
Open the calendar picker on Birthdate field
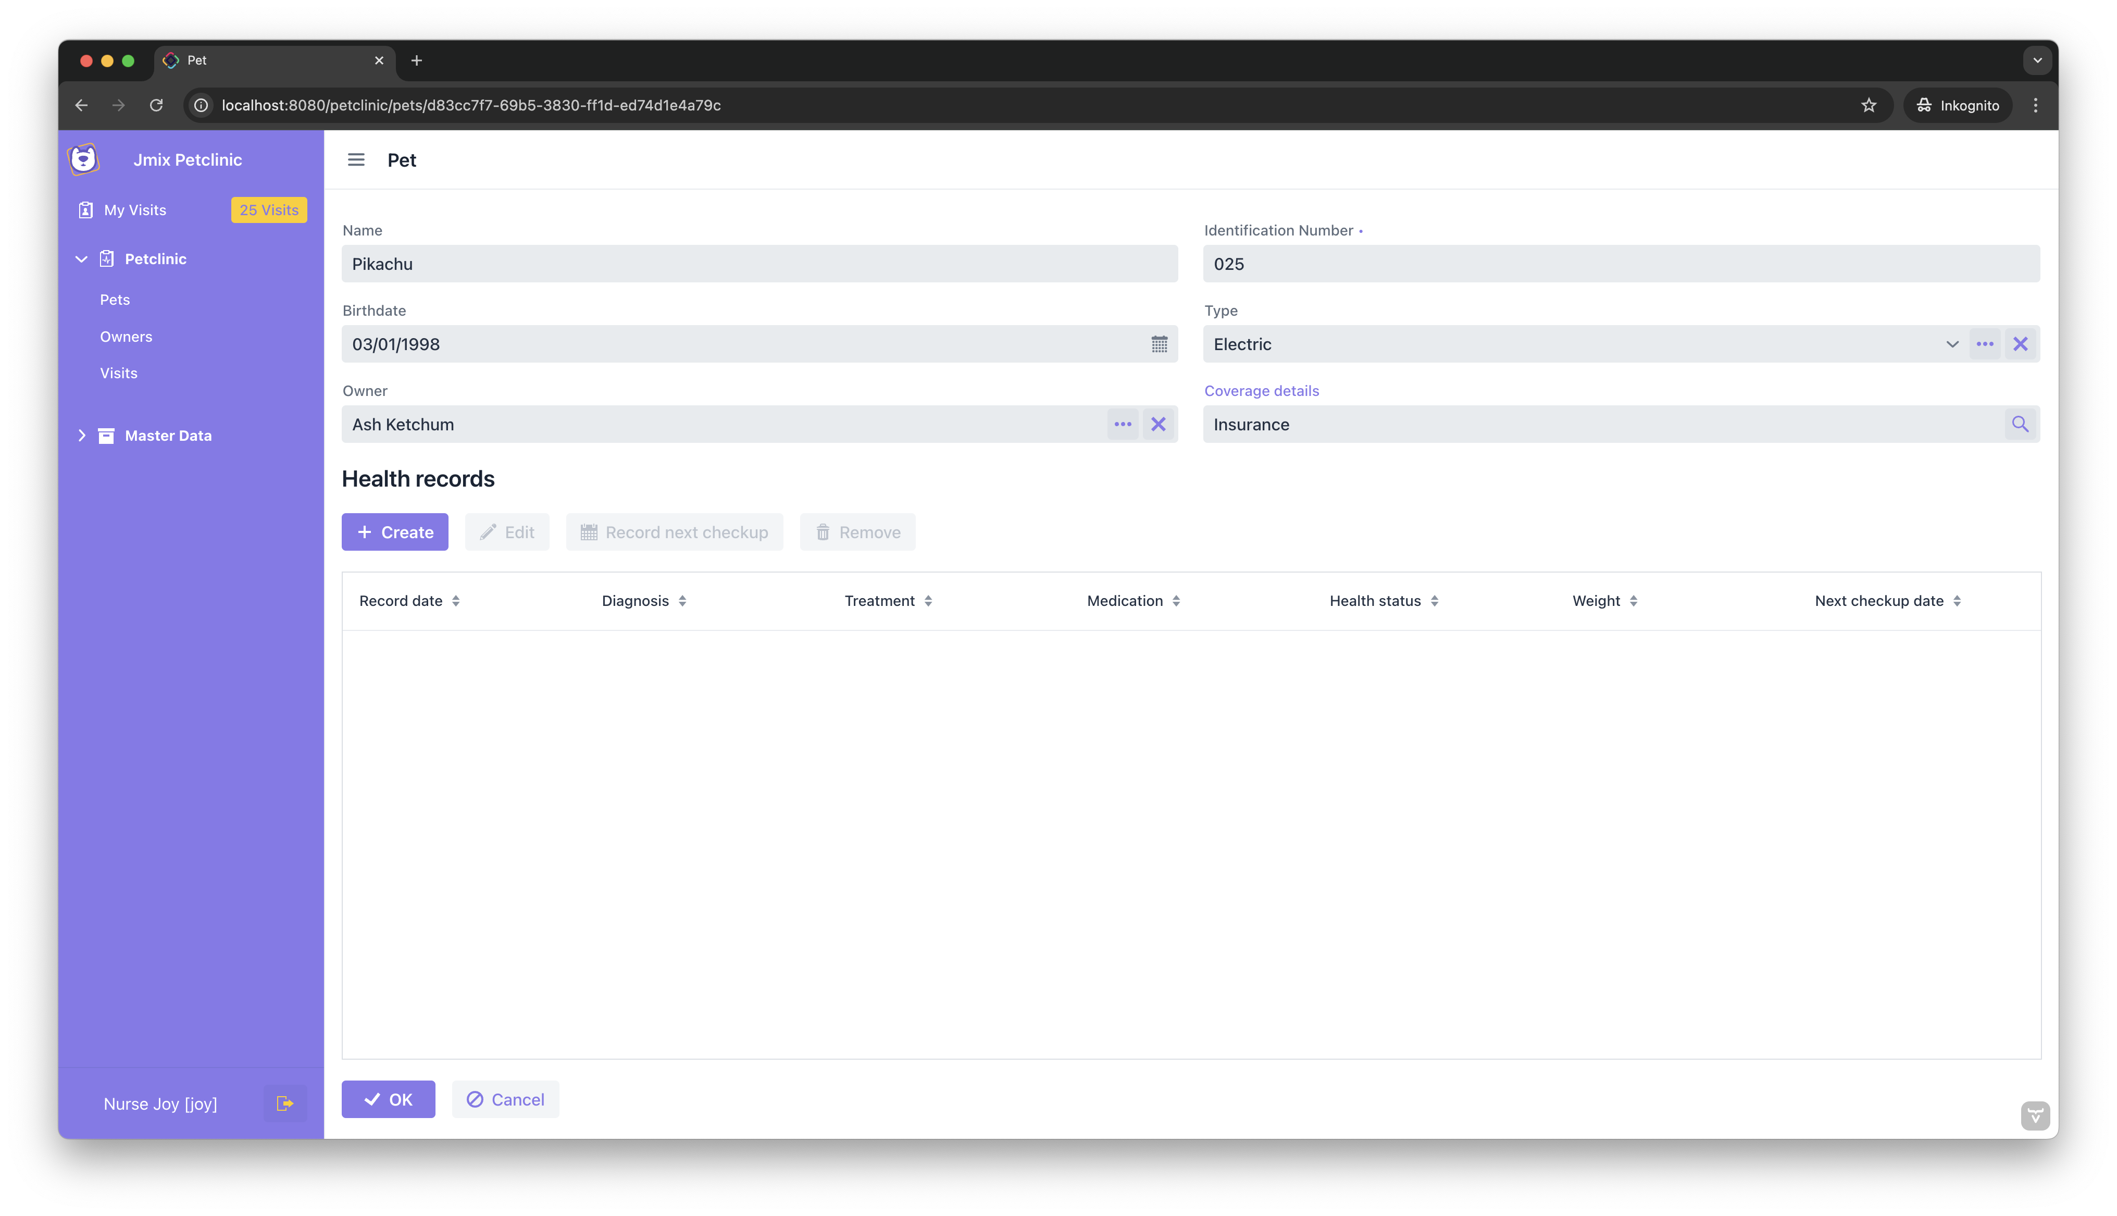pos(1159,344)
